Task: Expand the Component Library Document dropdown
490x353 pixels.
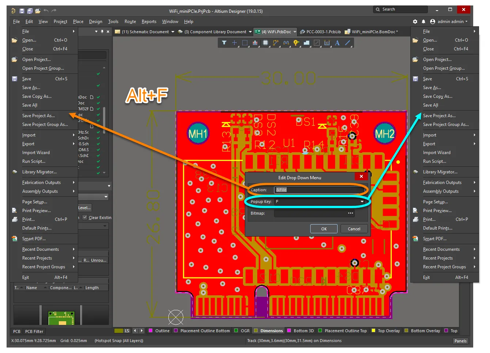Action: [250, 32]
